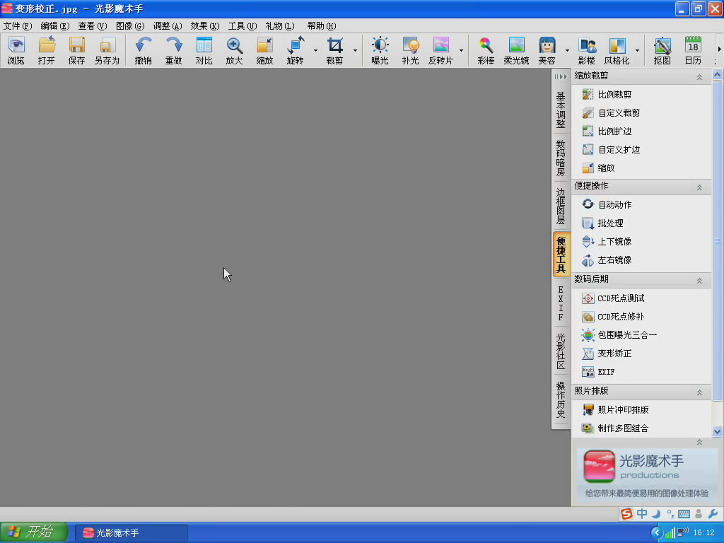The image size is (724, 543).
Task: Click the 美容 (Beauty) icon
Action: point(547,50)
